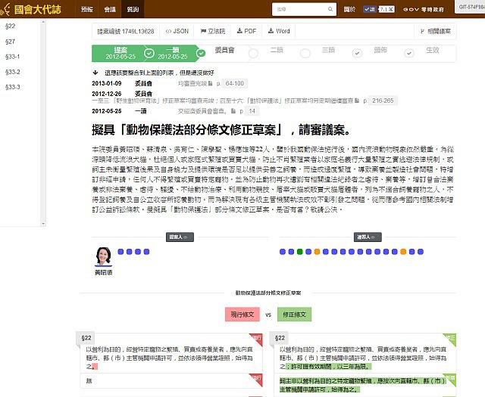485x397 pixels.
Task: Click the check circle before 頒佈
Action: tap(357, 54)
